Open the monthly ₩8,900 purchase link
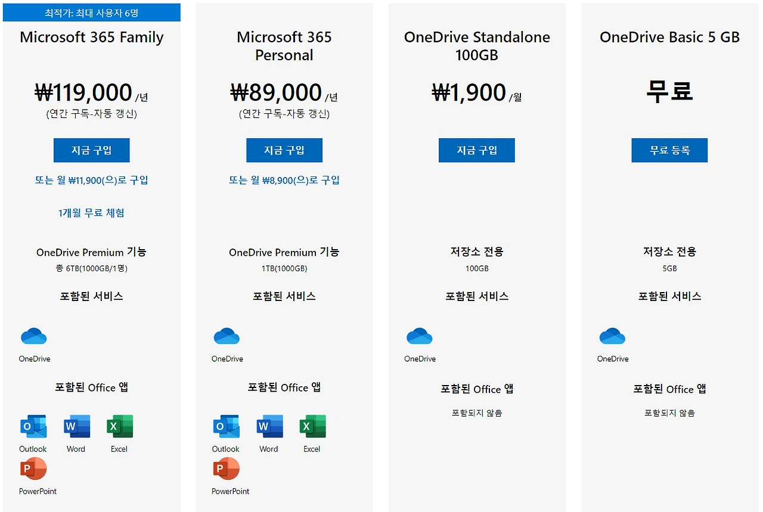Image resolution: width=763 pixels, height=512 pixels. click(x=284, y=180)
